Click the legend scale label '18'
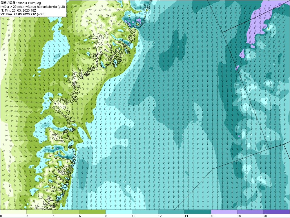 239,216
